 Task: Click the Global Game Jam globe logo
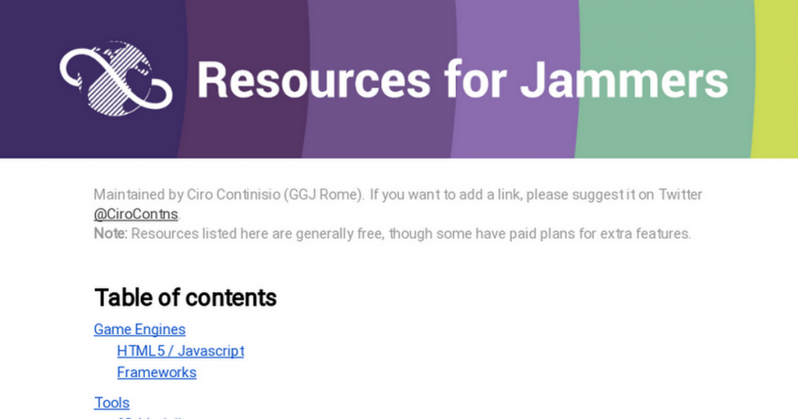pyautogui.click(x=116, y=79)
